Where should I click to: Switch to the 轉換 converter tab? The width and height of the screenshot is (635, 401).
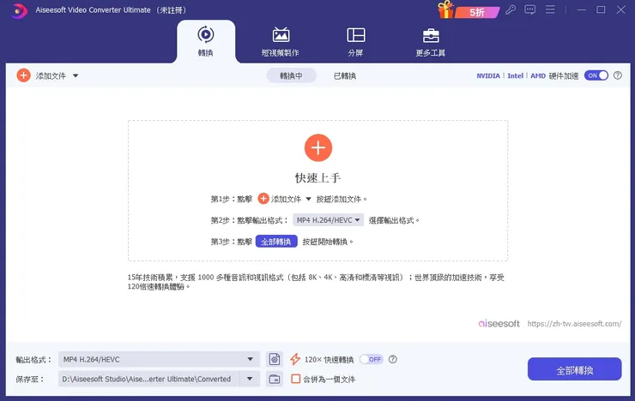[206, 41]
